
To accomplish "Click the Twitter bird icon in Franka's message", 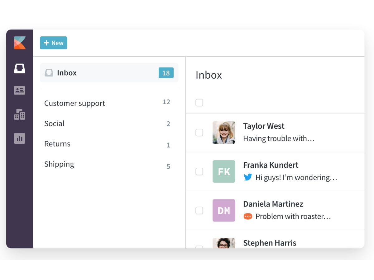I will [248, 177].
